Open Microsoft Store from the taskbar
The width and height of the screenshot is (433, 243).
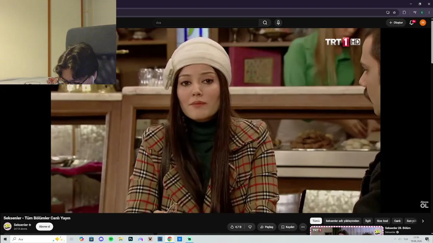pos(91,239)
